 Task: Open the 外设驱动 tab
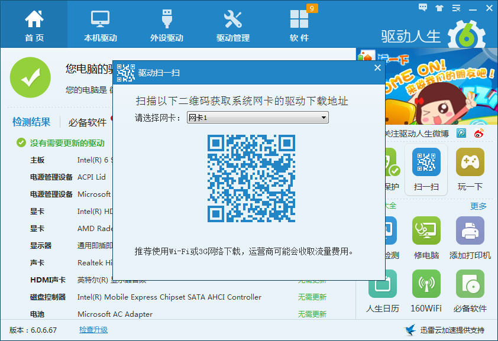pos(167,24)
